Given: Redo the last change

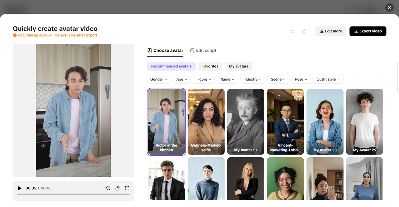Looking at the screenshot, I should click(304, 31).
